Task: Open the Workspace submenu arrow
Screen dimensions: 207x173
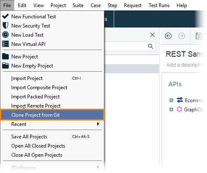Action: (98, 167)
